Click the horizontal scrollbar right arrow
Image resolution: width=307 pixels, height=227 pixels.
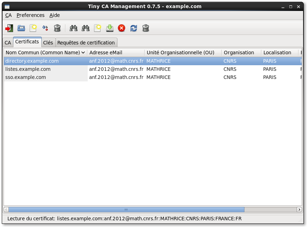299,209
